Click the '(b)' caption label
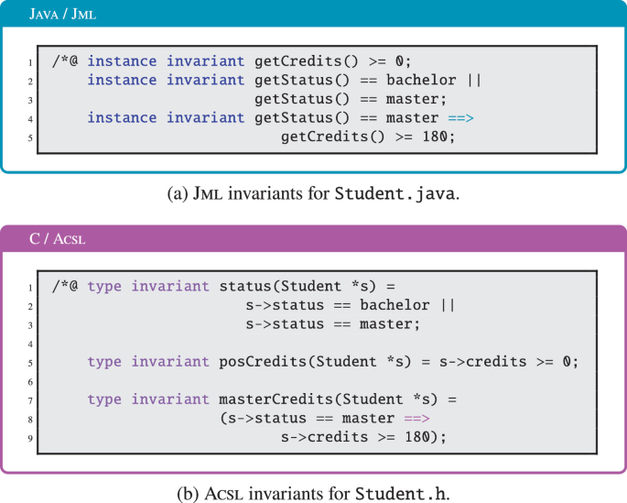Viewport: 627px width, 503px height. click(x=191, y=493)
